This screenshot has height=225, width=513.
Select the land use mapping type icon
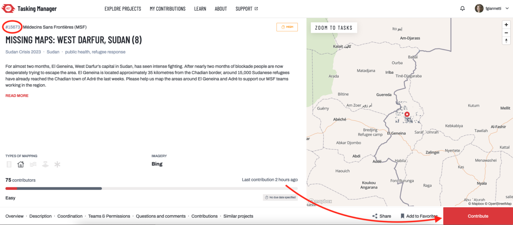point(45,164)
